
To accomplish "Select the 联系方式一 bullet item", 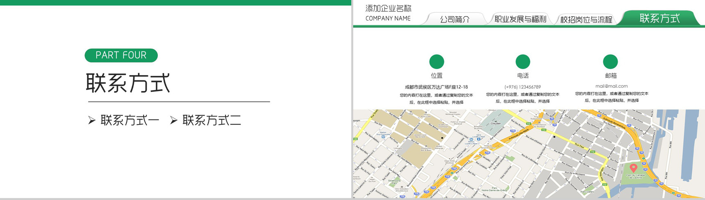I will point(130,120).
